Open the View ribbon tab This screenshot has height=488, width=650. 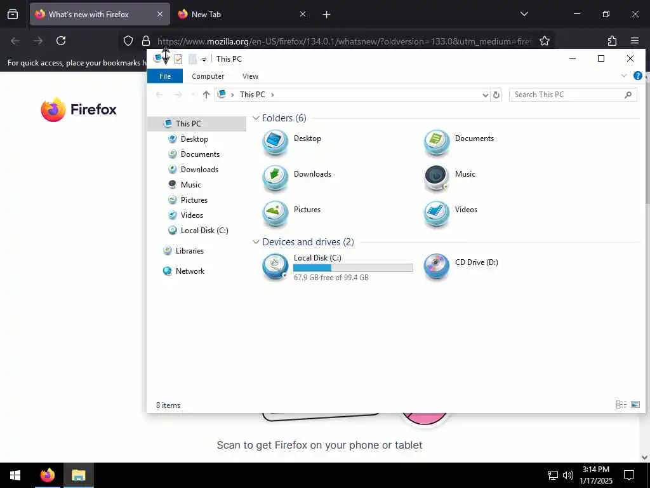(x=250, y=76)
